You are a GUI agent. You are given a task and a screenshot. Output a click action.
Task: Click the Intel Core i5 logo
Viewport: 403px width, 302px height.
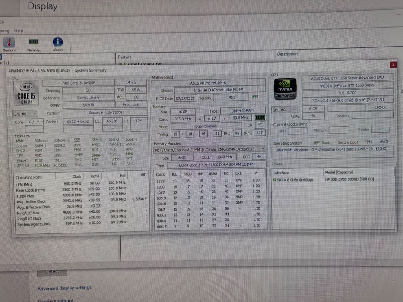pyautogui.click(x=26, y=93)
